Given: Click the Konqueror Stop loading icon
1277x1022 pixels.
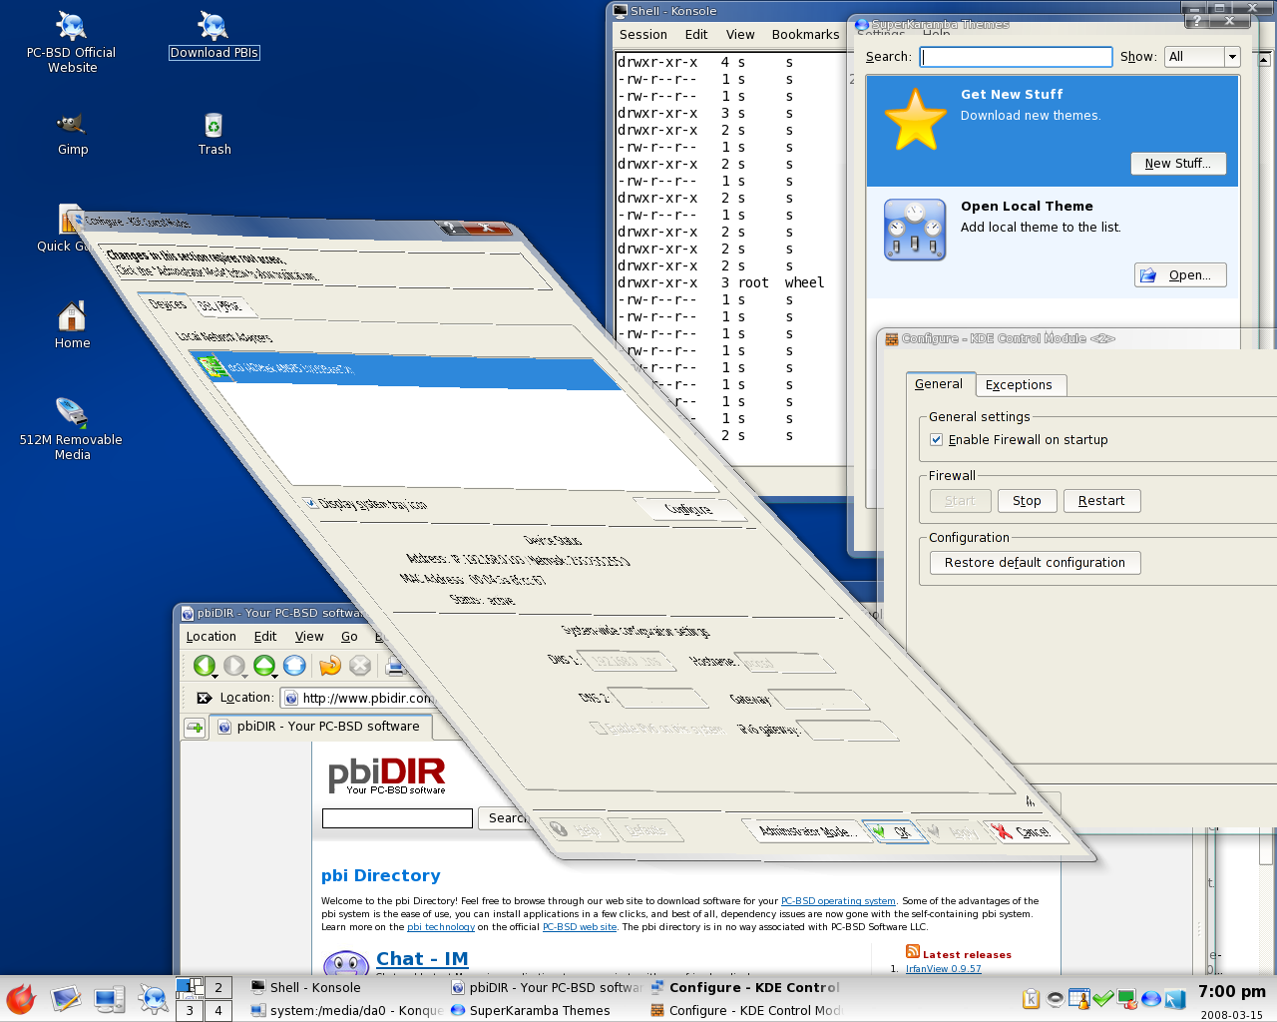Looking at the screenshot, I should point(360,665).
